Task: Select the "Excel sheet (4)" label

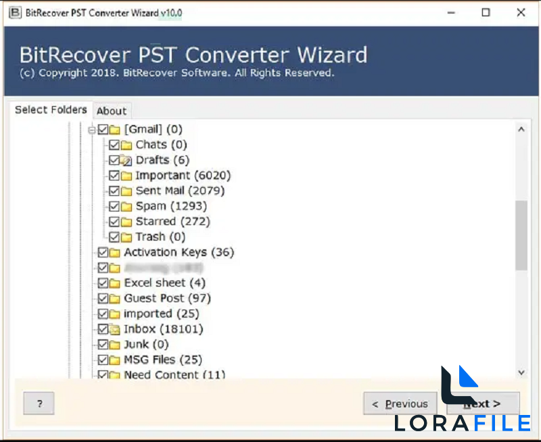Action: tap(164, 283)
